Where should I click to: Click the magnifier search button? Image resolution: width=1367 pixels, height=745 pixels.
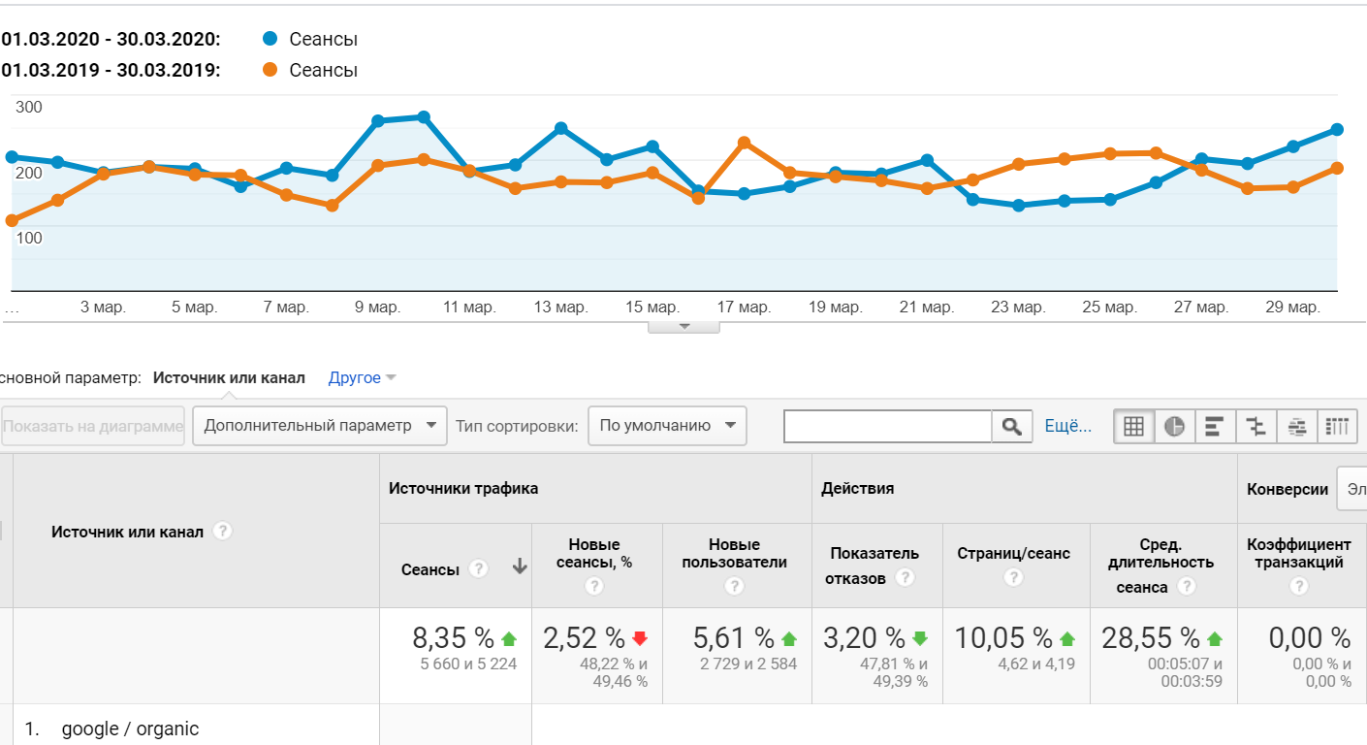tap(1012, 426)
